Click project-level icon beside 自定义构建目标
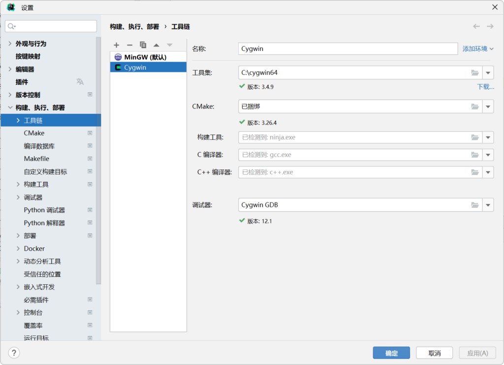The height and width of the screenshot is (365, 504). (x=90, y=171)
